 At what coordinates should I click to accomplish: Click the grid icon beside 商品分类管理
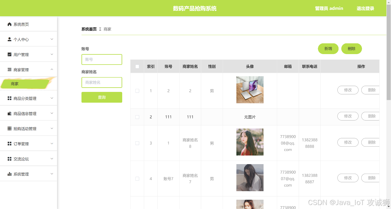10,98
